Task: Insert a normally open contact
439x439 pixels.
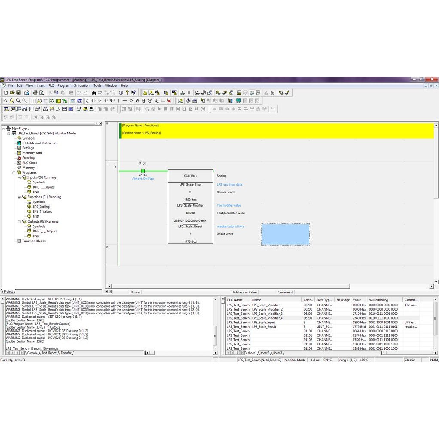Action: click(x=94, y=101)
